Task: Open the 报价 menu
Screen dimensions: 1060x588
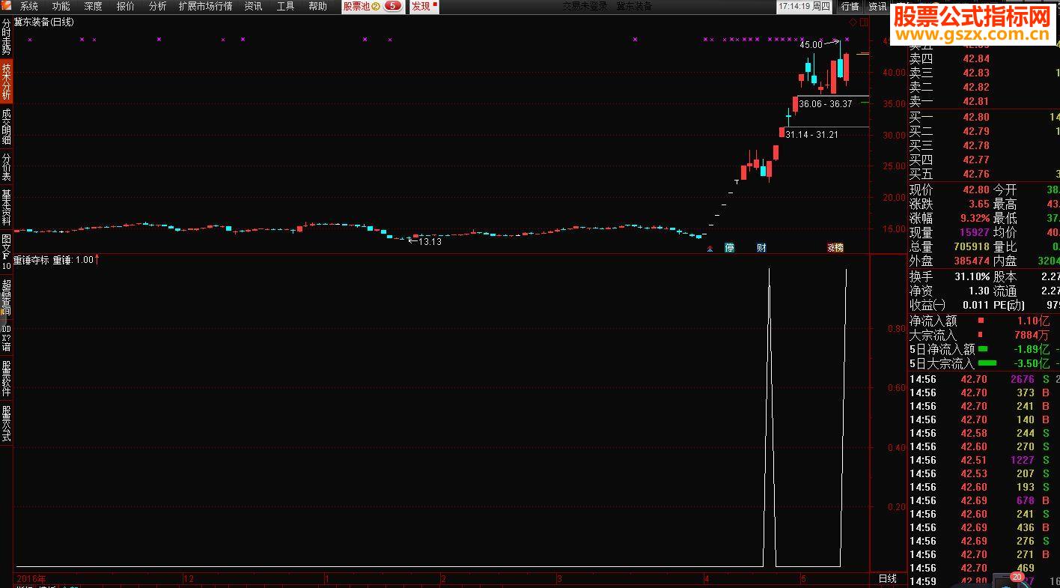Action: tap(126, 6)
